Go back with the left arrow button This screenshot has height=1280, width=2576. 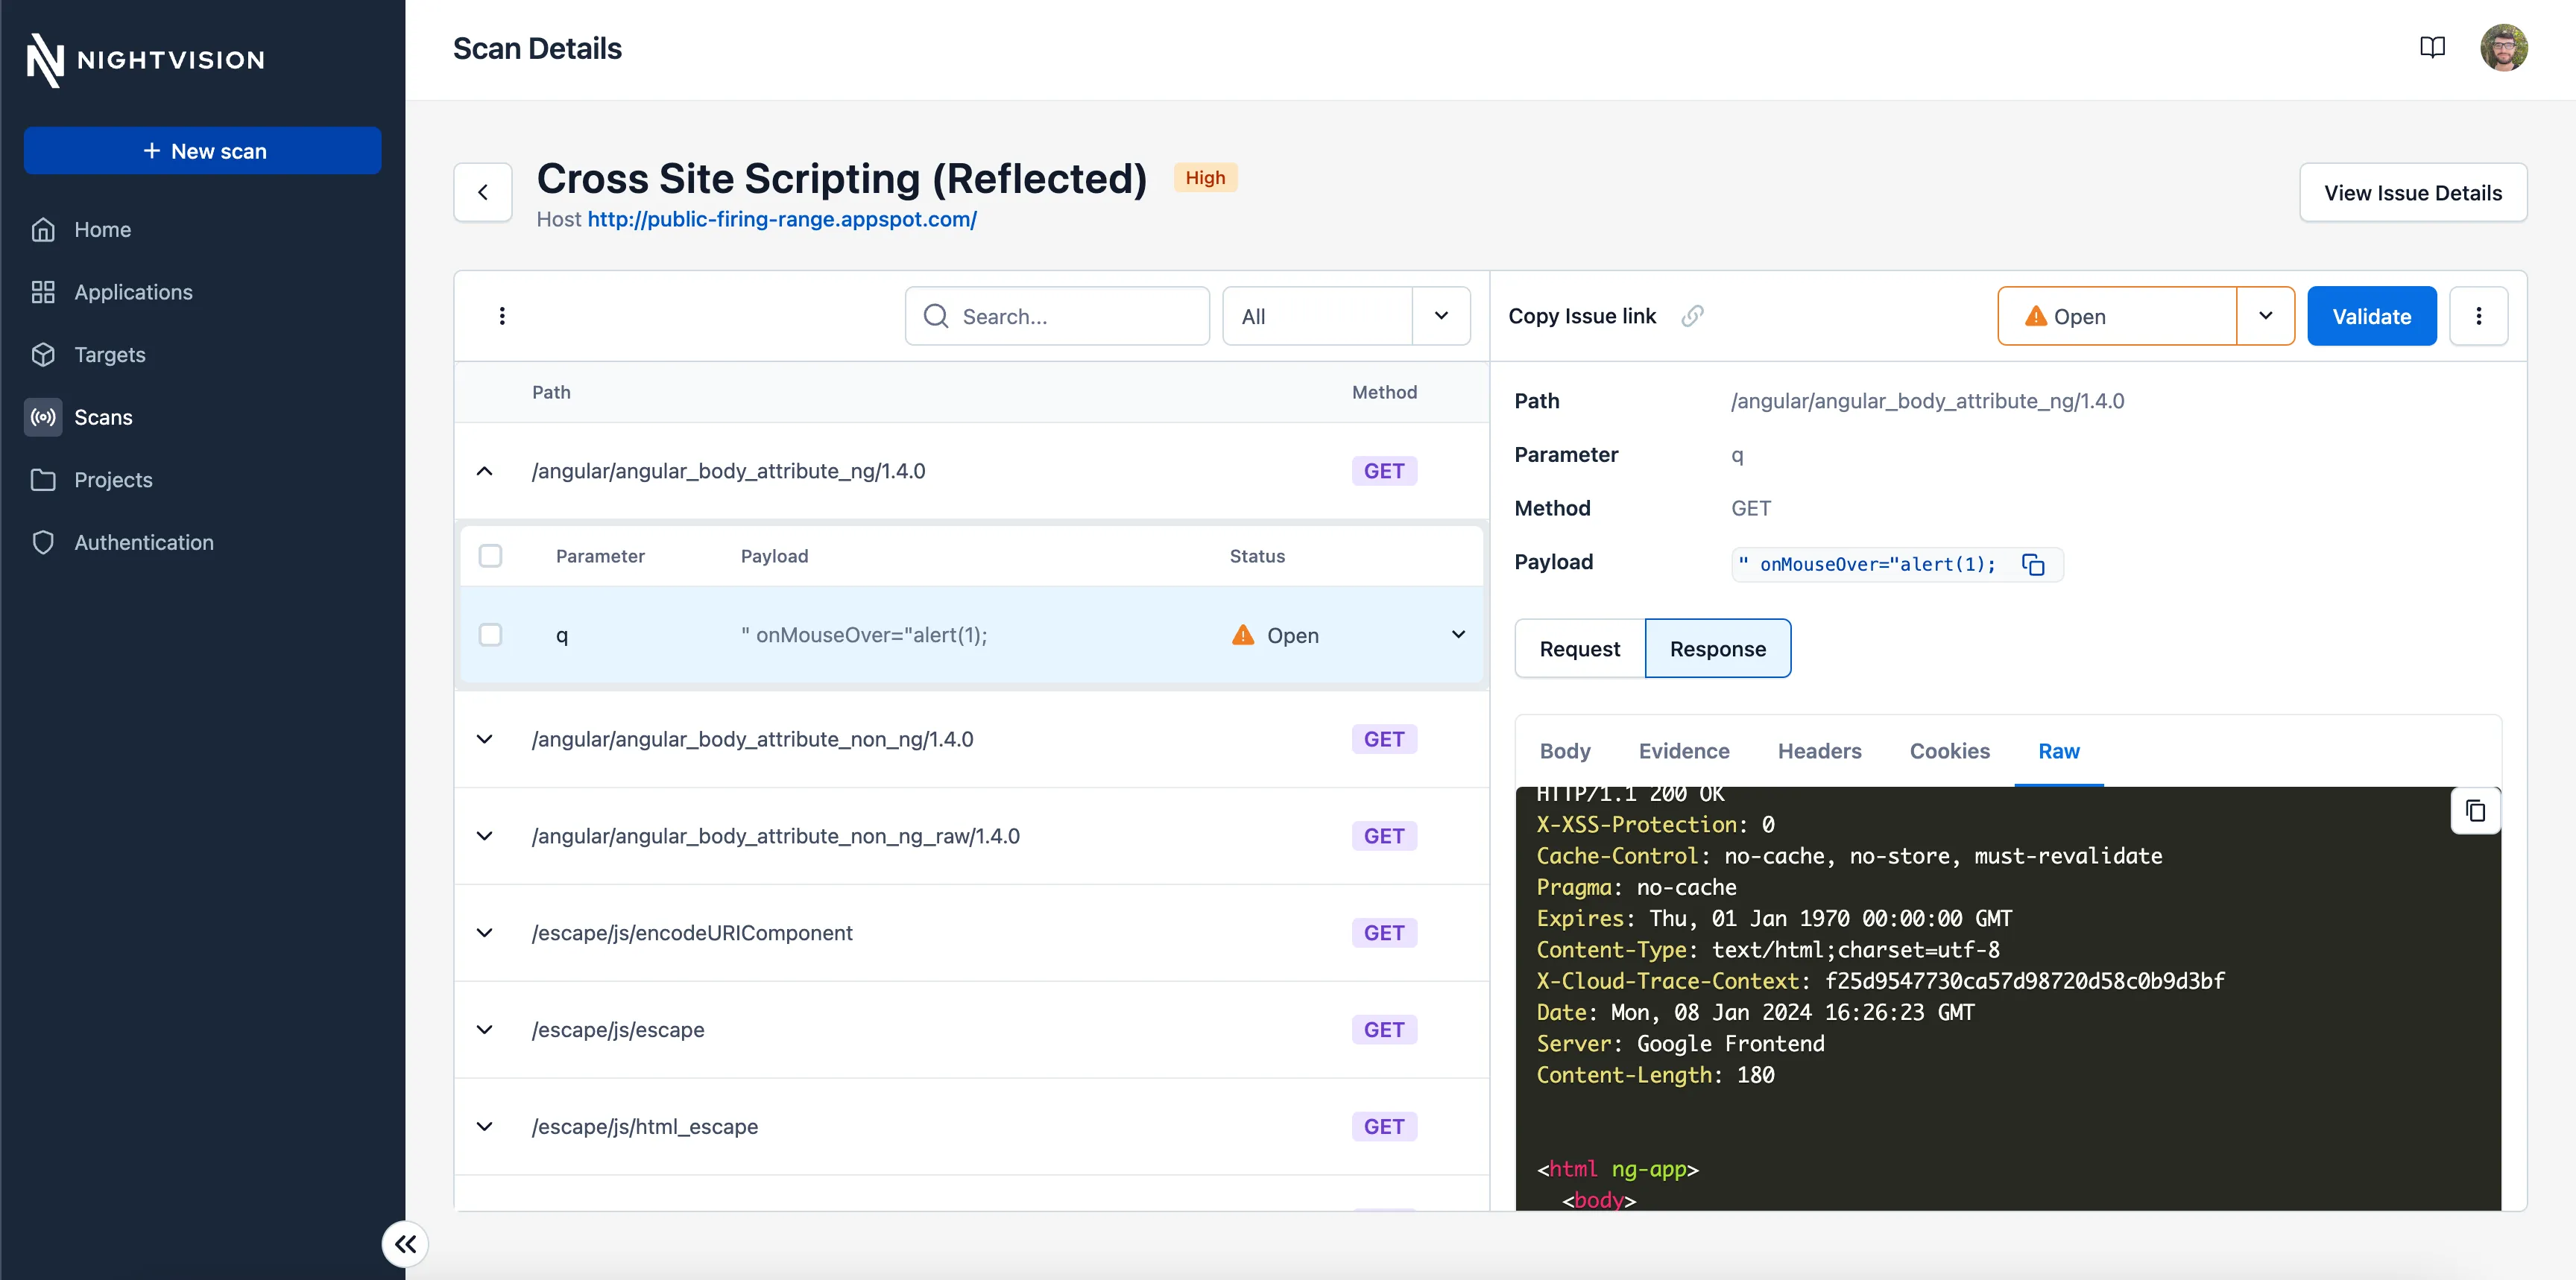click(483, 191)
